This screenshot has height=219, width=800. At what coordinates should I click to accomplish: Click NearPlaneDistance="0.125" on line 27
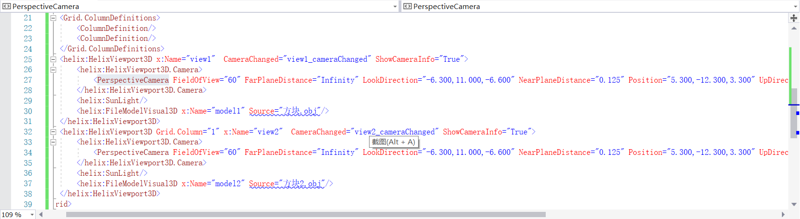click(571, 80)
